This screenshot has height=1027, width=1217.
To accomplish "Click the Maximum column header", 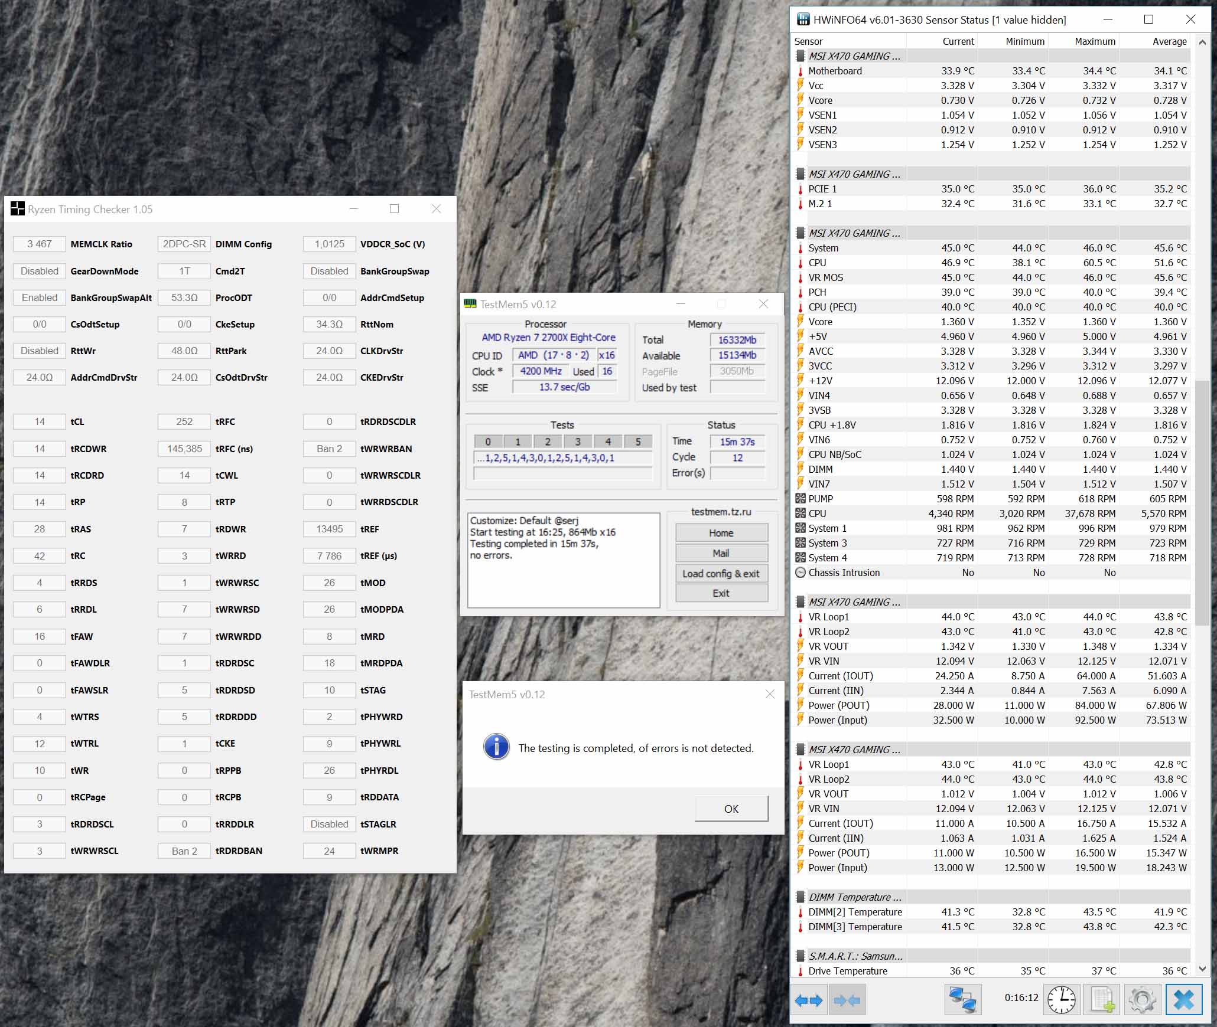I will coord(1094,41).
